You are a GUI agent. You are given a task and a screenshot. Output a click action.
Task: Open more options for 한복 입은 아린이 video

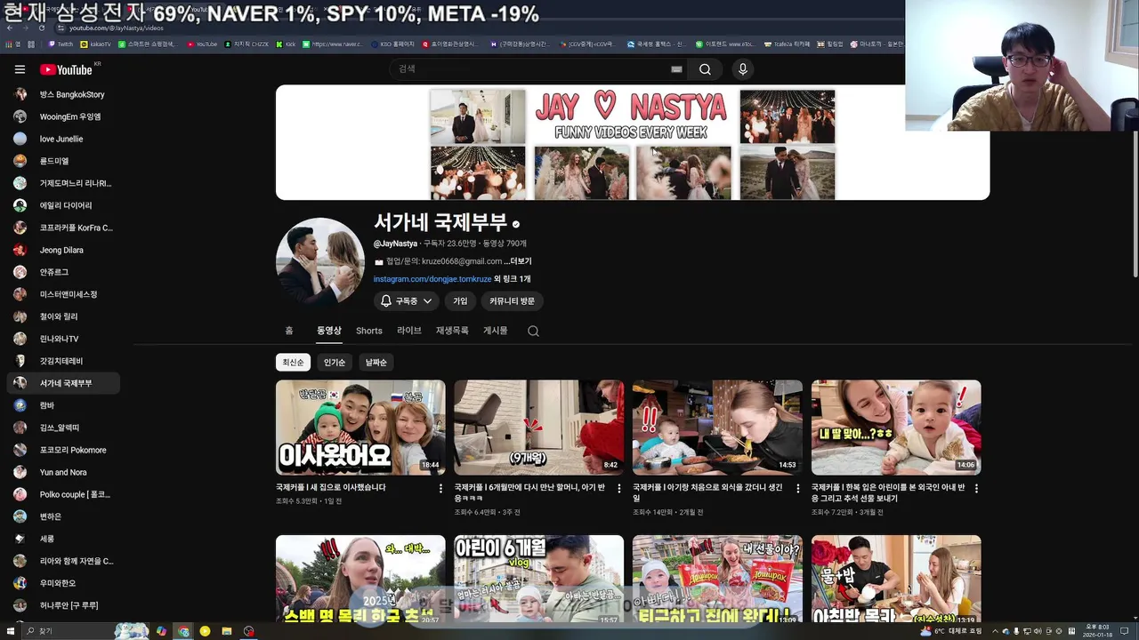(x=976, y=488)
